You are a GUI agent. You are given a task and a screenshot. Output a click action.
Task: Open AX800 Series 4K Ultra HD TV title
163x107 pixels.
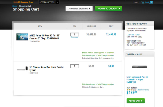pyautogui.click(x=45, y=37)
